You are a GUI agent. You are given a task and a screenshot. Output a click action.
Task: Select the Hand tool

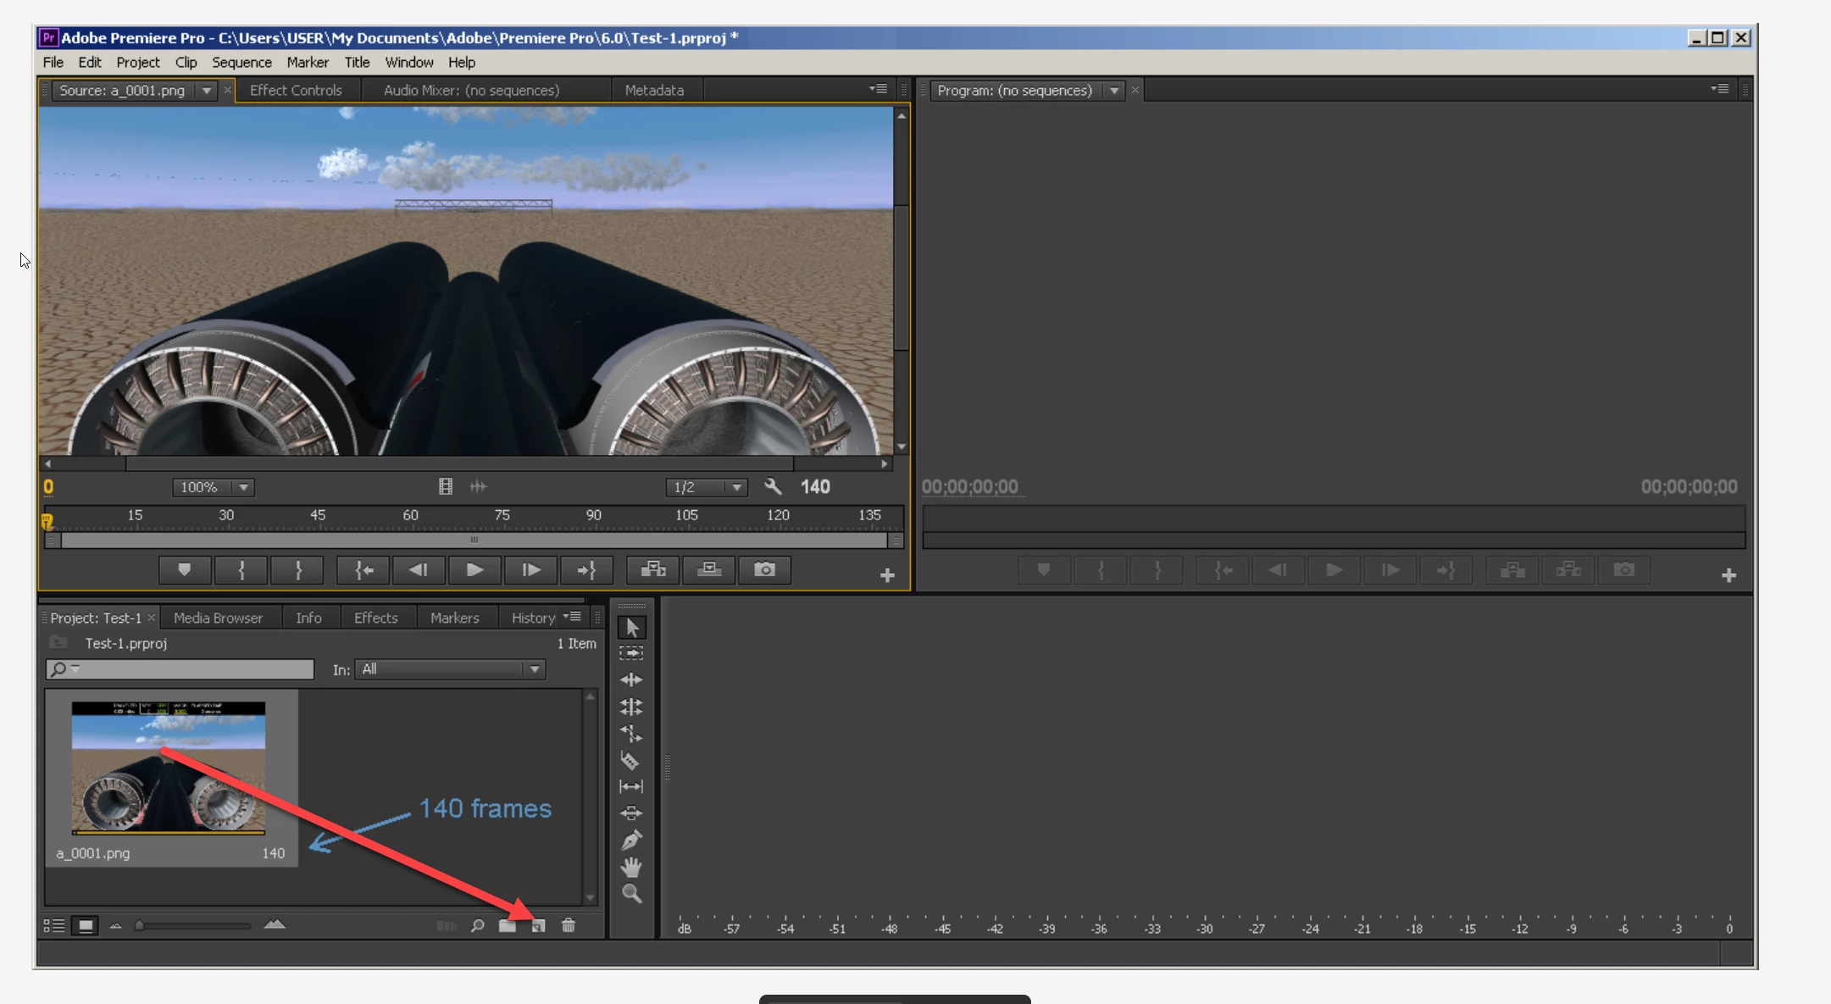coord(630,867)
